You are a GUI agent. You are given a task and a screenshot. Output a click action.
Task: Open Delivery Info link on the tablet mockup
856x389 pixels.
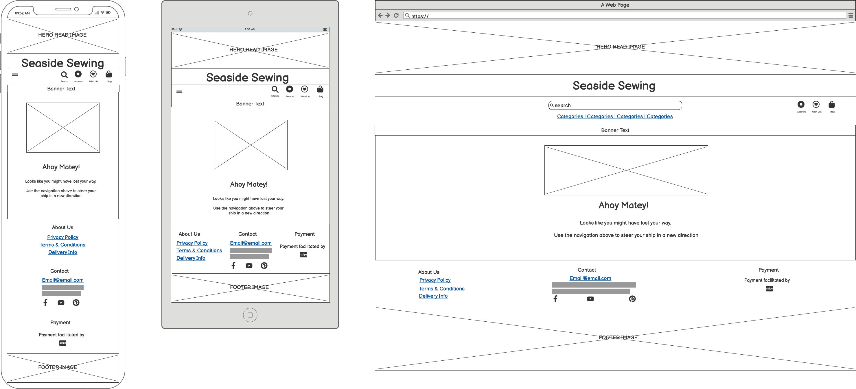[x=191, y=258]
